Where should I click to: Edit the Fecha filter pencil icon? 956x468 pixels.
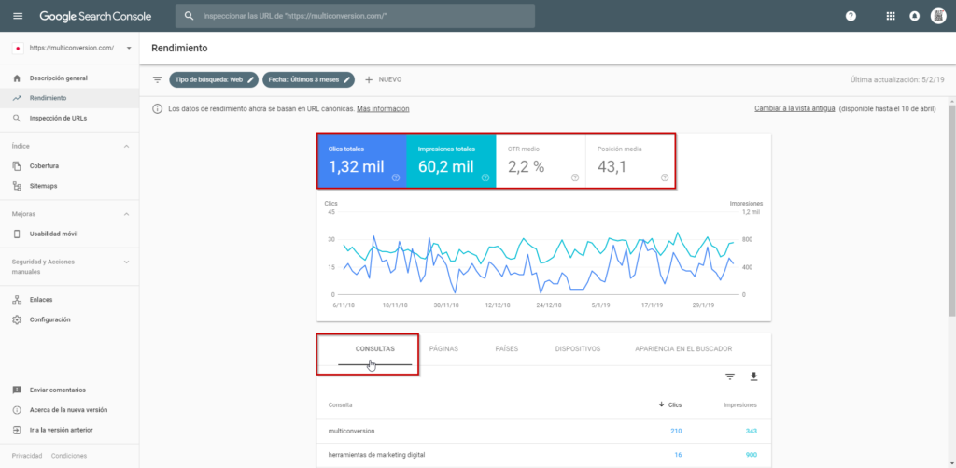[x=347, y=80]
